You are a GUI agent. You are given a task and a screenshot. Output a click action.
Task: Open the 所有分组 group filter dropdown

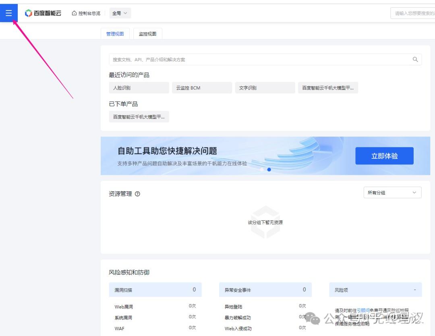point(391,193)
